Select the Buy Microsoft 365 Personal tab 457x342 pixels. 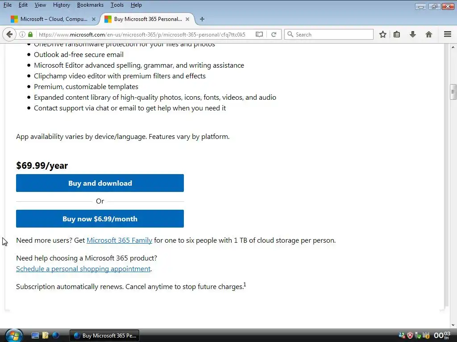pos(148,19)
